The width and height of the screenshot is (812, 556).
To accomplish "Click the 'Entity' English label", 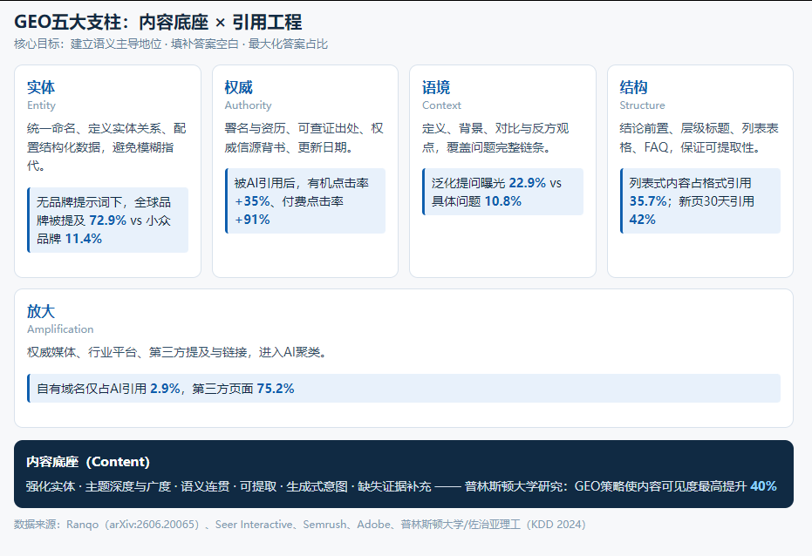I will (42, 105).
